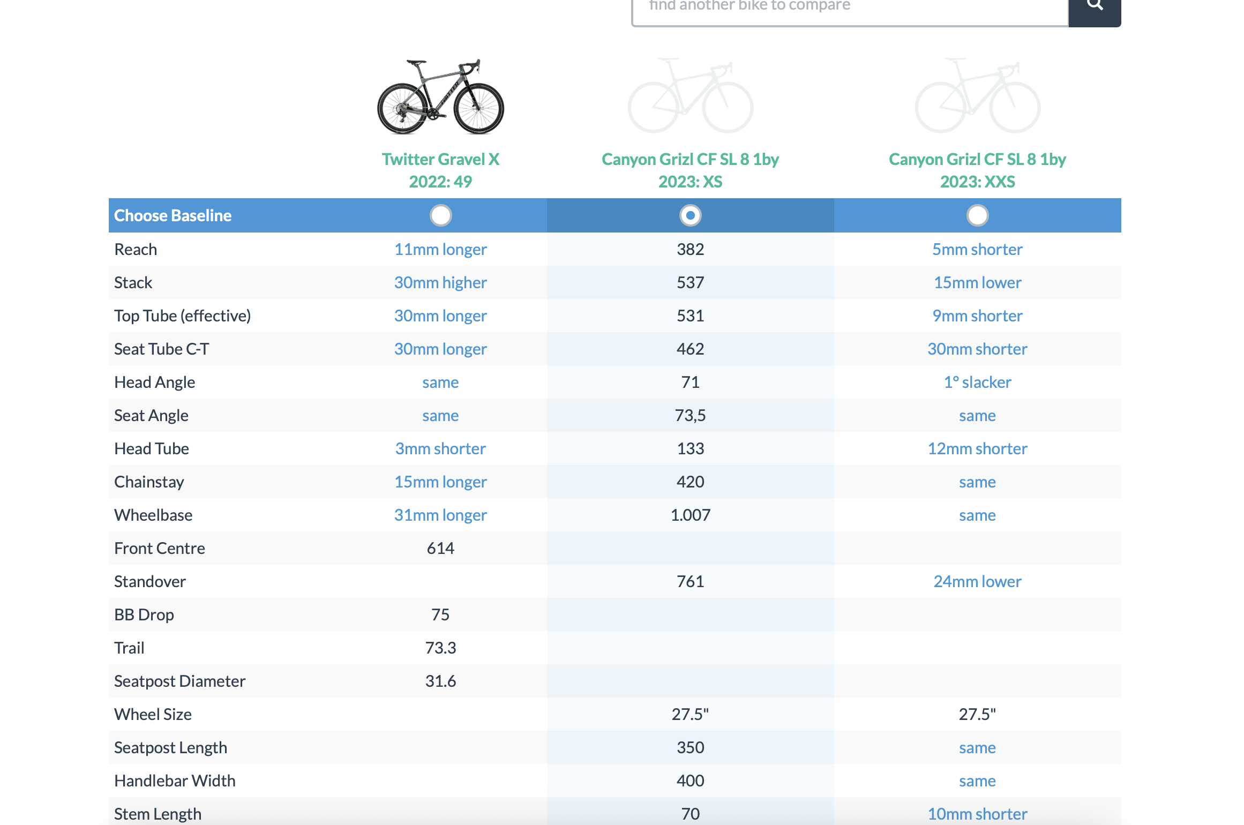Click the 'Choose Baseline' header label
Viewport: 1244px width, 825px height.
click(173, 215)
